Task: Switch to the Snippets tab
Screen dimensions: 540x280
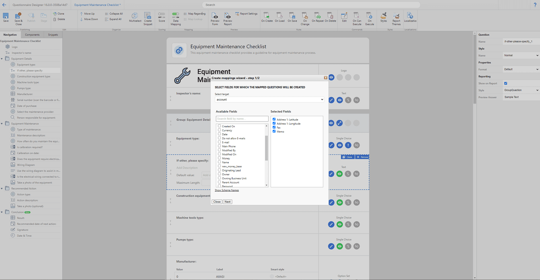Action: (x=53, y=35)
